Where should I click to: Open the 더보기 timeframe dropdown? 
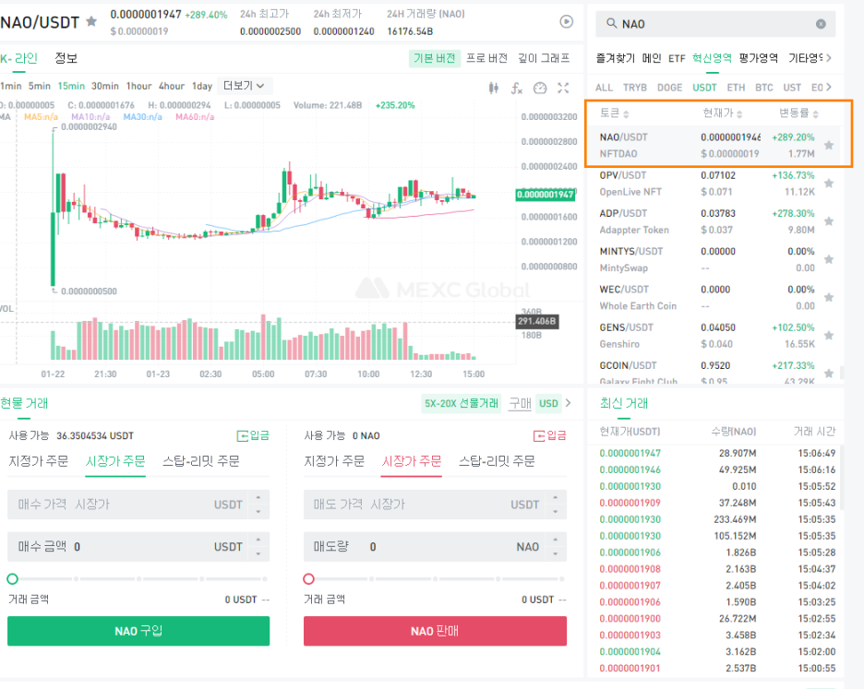(x=244, y=86)
